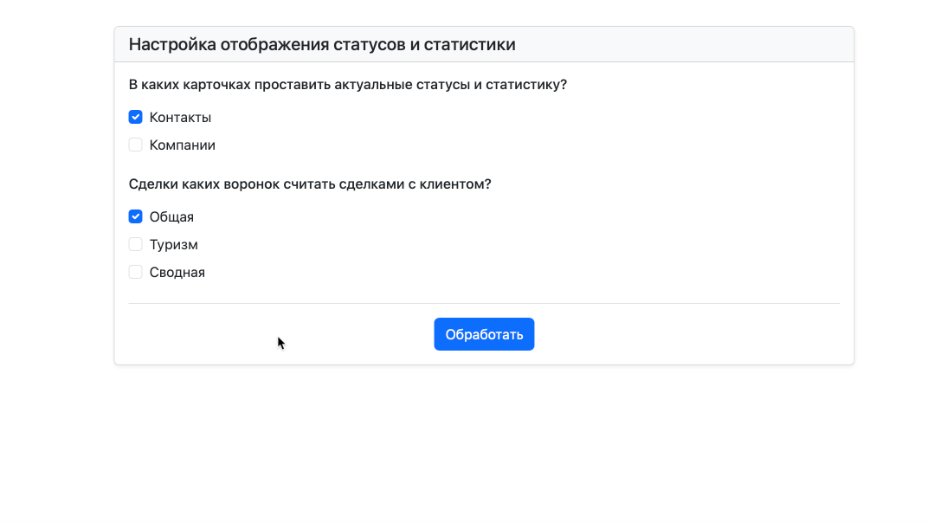Click the word статистику in first question
This screenshot has height=522, width=934.
pyautogui.click(x=525, y=85)
